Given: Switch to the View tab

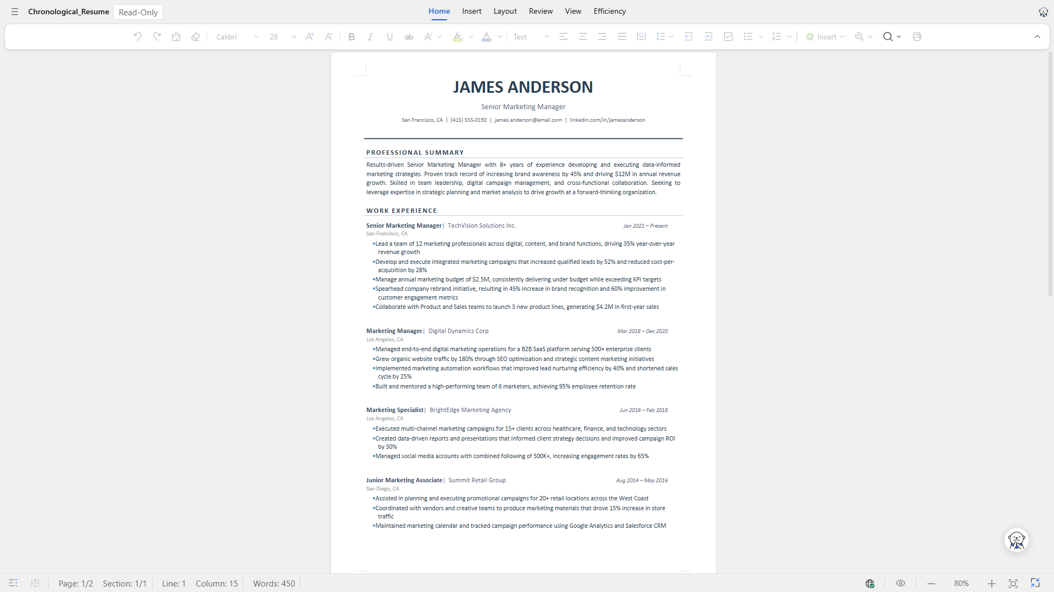Looking at the screenshot, I should [573, 11].
